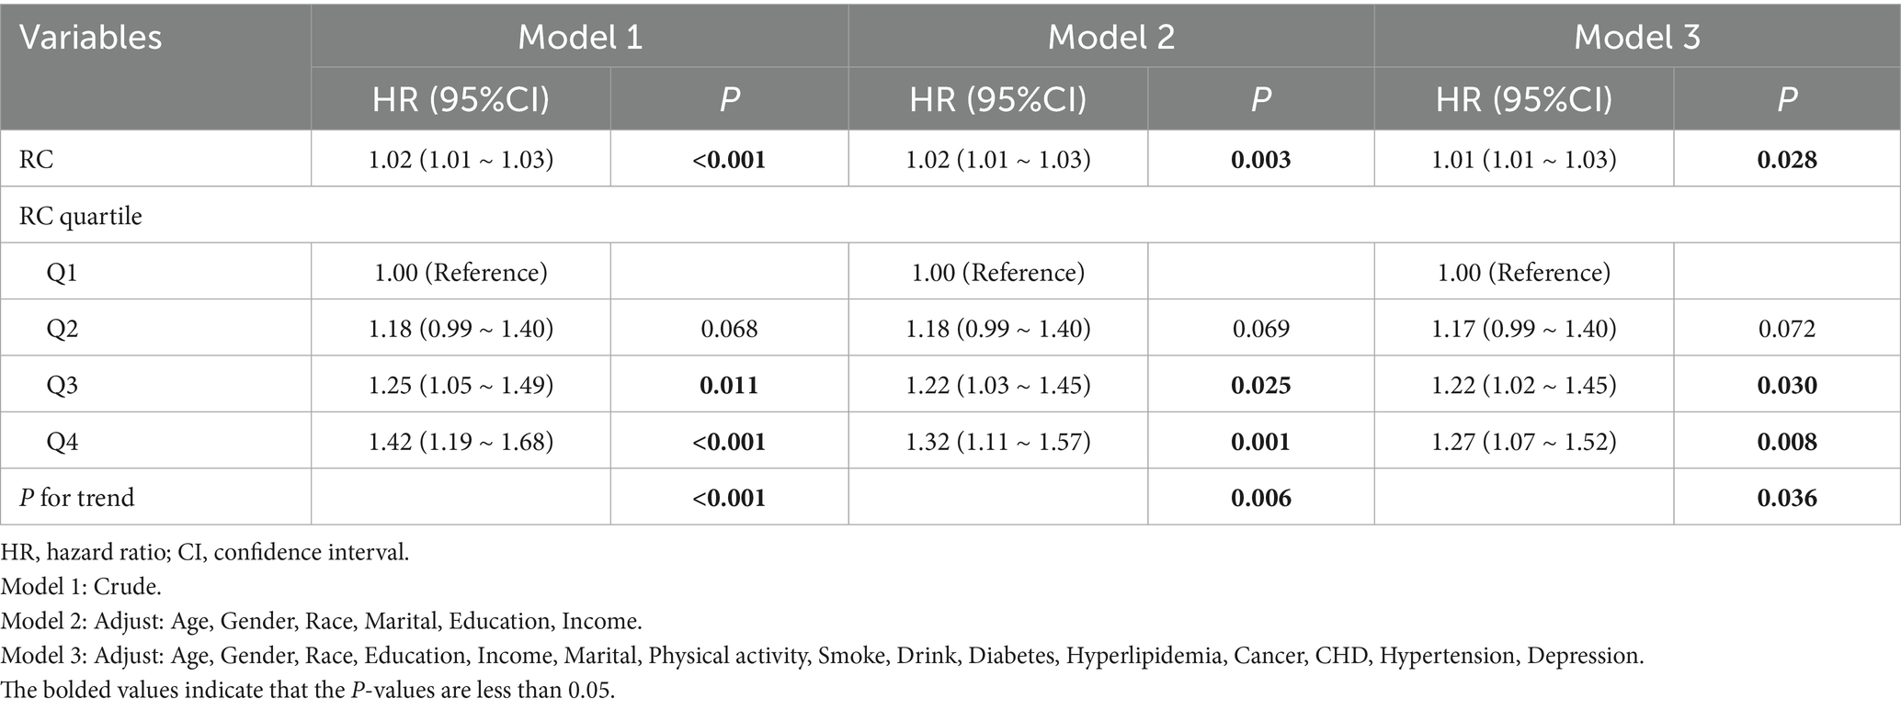Select Q3 hazard ratio 1.25 (1.05 ~ 1.49)
1901x710 pixels.
(461, 385)
